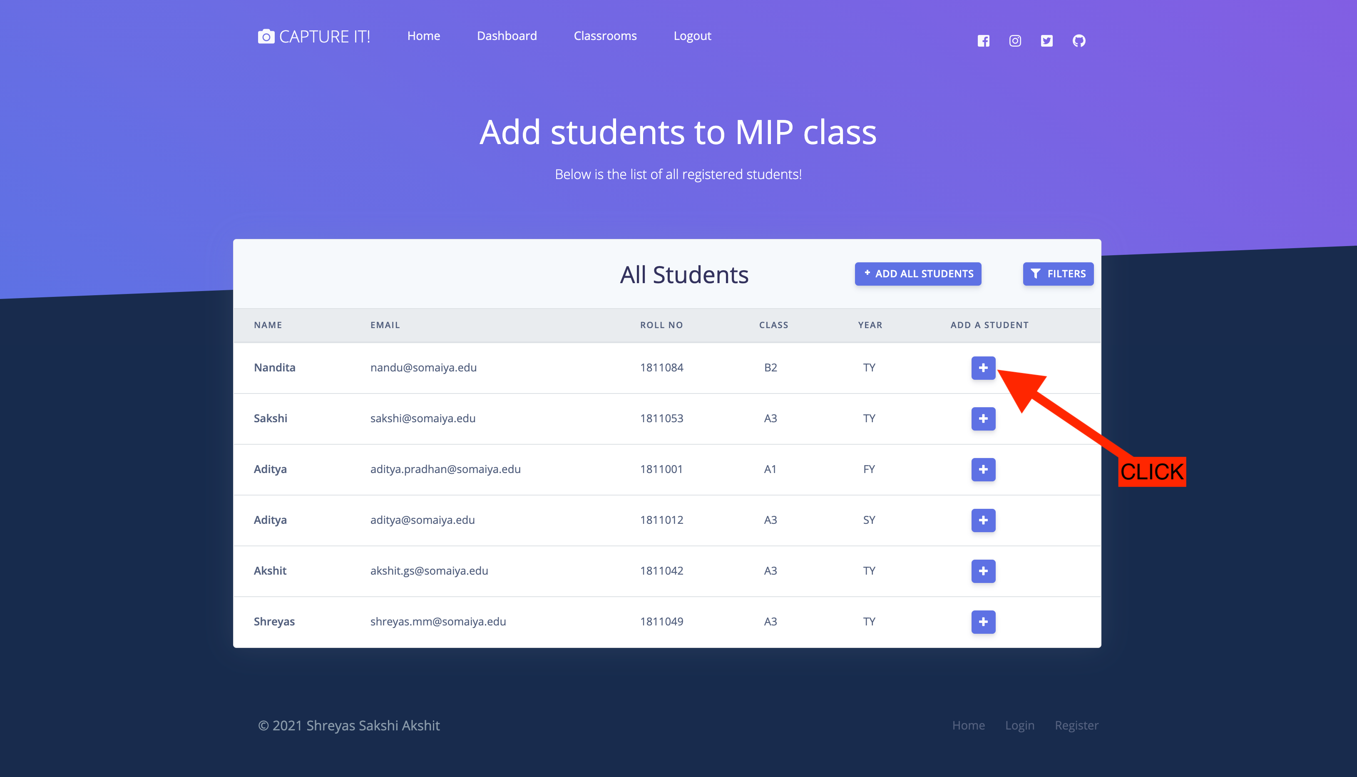Image resolution: width=1357 pixels, height=777 pixels.
Task: Add student with roll no 1811001
Action: pos(982,469)
